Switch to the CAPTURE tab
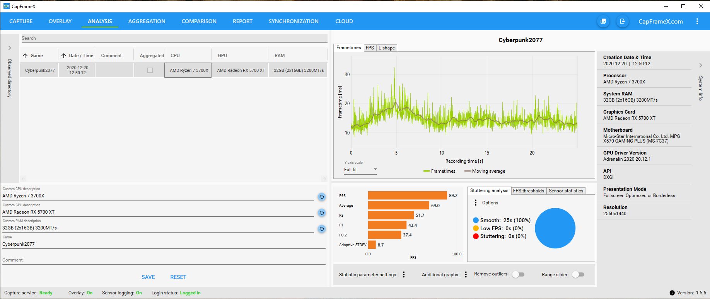This screenshot has width=710, height=299. pos(21,22)
